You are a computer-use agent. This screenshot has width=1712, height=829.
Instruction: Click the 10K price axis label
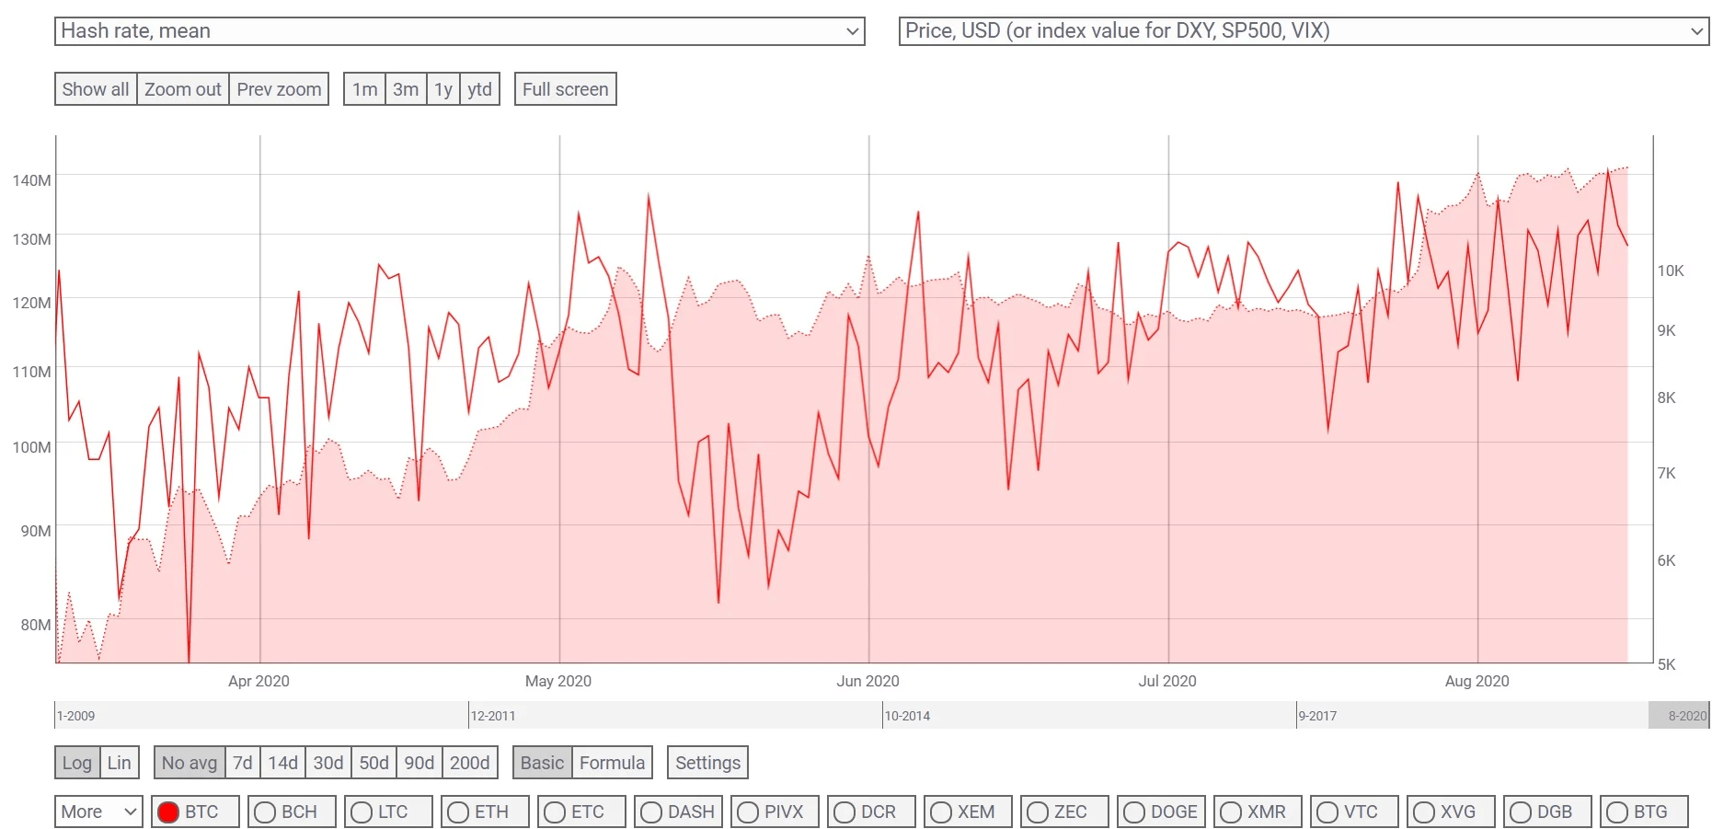click(x=1671, y=271)
